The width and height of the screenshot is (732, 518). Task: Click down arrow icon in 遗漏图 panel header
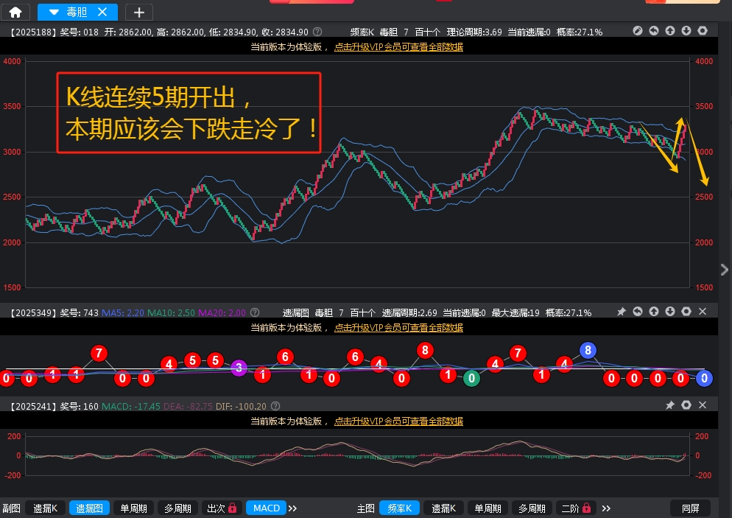[670, 312]
